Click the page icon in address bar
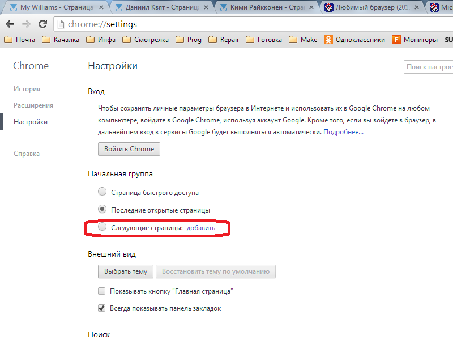Image resolution: width=453 pixels, height=340 pixels. pos(61,24)
